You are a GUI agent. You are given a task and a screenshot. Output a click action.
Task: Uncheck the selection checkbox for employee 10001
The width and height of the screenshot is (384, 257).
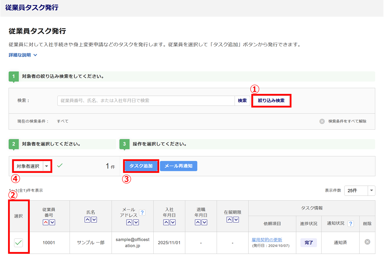point(19,243)
